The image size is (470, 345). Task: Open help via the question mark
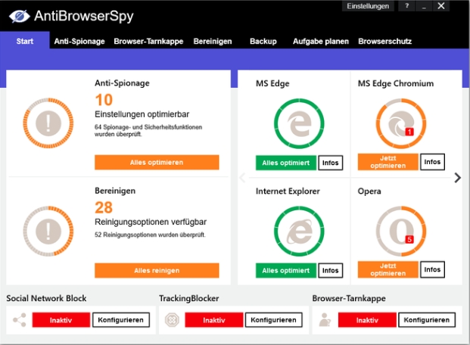point(406,6)
